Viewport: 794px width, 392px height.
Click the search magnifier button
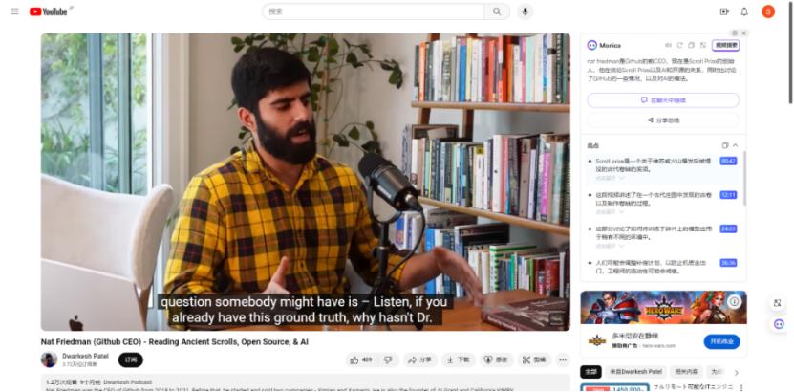pos(497,11)
